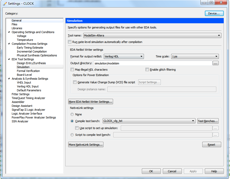This screenshot has width=230, height=179.
Task: Select the None NativeLink radio option
Action: tap(72, 114)
